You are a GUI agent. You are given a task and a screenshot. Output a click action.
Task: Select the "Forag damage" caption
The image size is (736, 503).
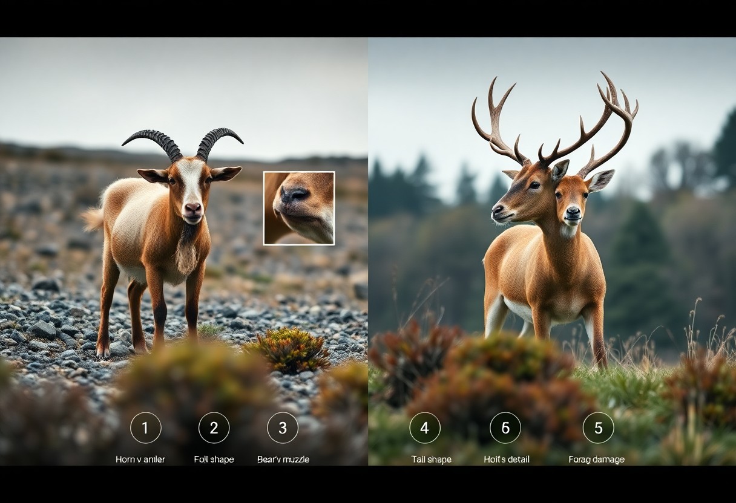coord(596,459)
